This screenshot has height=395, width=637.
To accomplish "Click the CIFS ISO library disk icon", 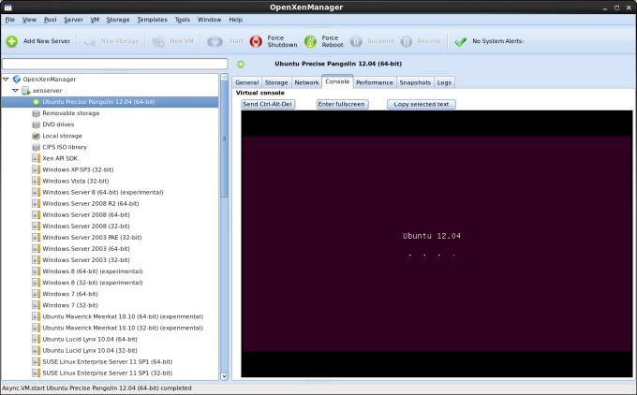I will tap(37, 147).
